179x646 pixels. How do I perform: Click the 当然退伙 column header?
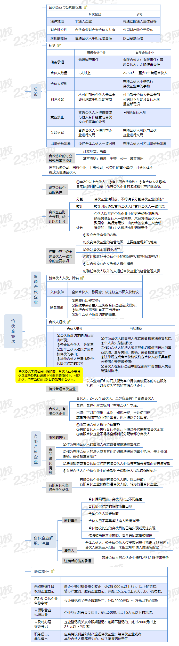(x=136, y=329)
